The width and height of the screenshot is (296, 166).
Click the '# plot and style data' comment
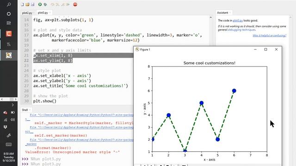pyautogui.click(x=57, y=30)
